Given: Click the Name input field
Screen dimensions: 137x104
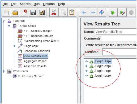Looking at the screenshot, I should (x=116, y=32).
